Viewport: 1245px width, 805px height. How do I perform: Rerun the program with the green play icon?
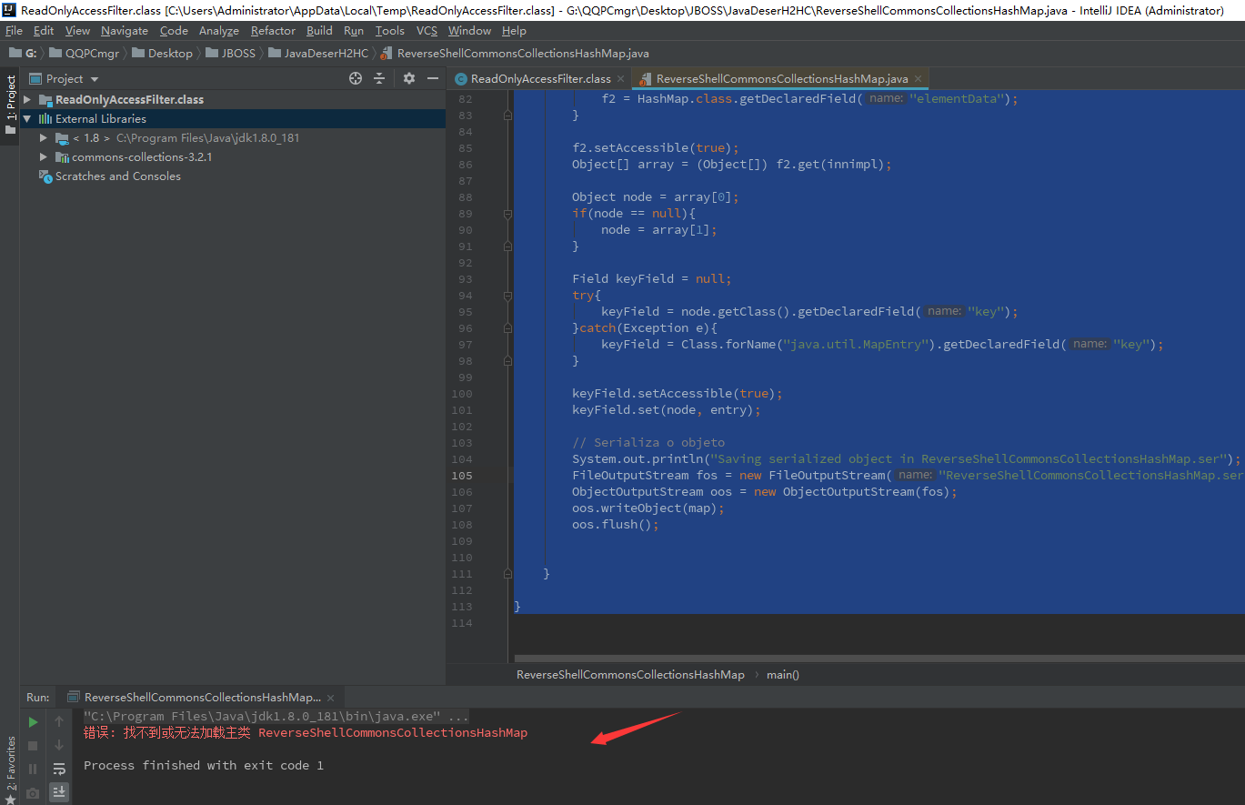coord(33,722)
